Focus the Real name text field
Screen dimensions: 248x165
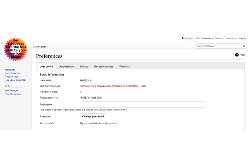143,105
